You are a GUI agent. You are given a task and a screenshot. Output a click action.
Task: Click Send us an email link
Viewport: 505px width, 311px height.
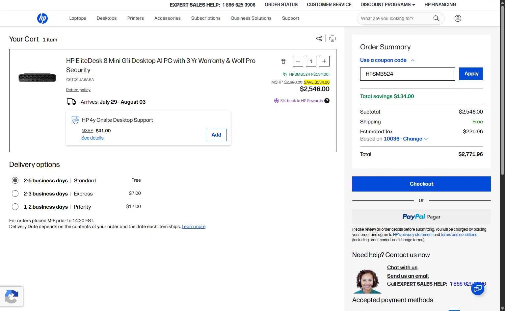click(408, 276)
